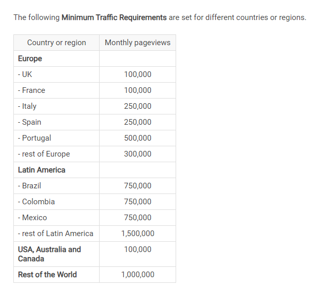Click the 1,500,000 pageviews value
Viewport: 324px width, 290px height.
pyautogui.click(x=138, y=234)
